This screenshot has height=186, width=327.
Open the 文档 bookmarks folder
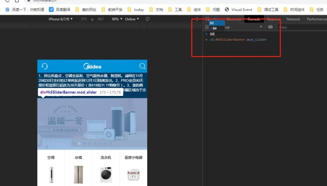pyautogui.click(x=156, y=10)
